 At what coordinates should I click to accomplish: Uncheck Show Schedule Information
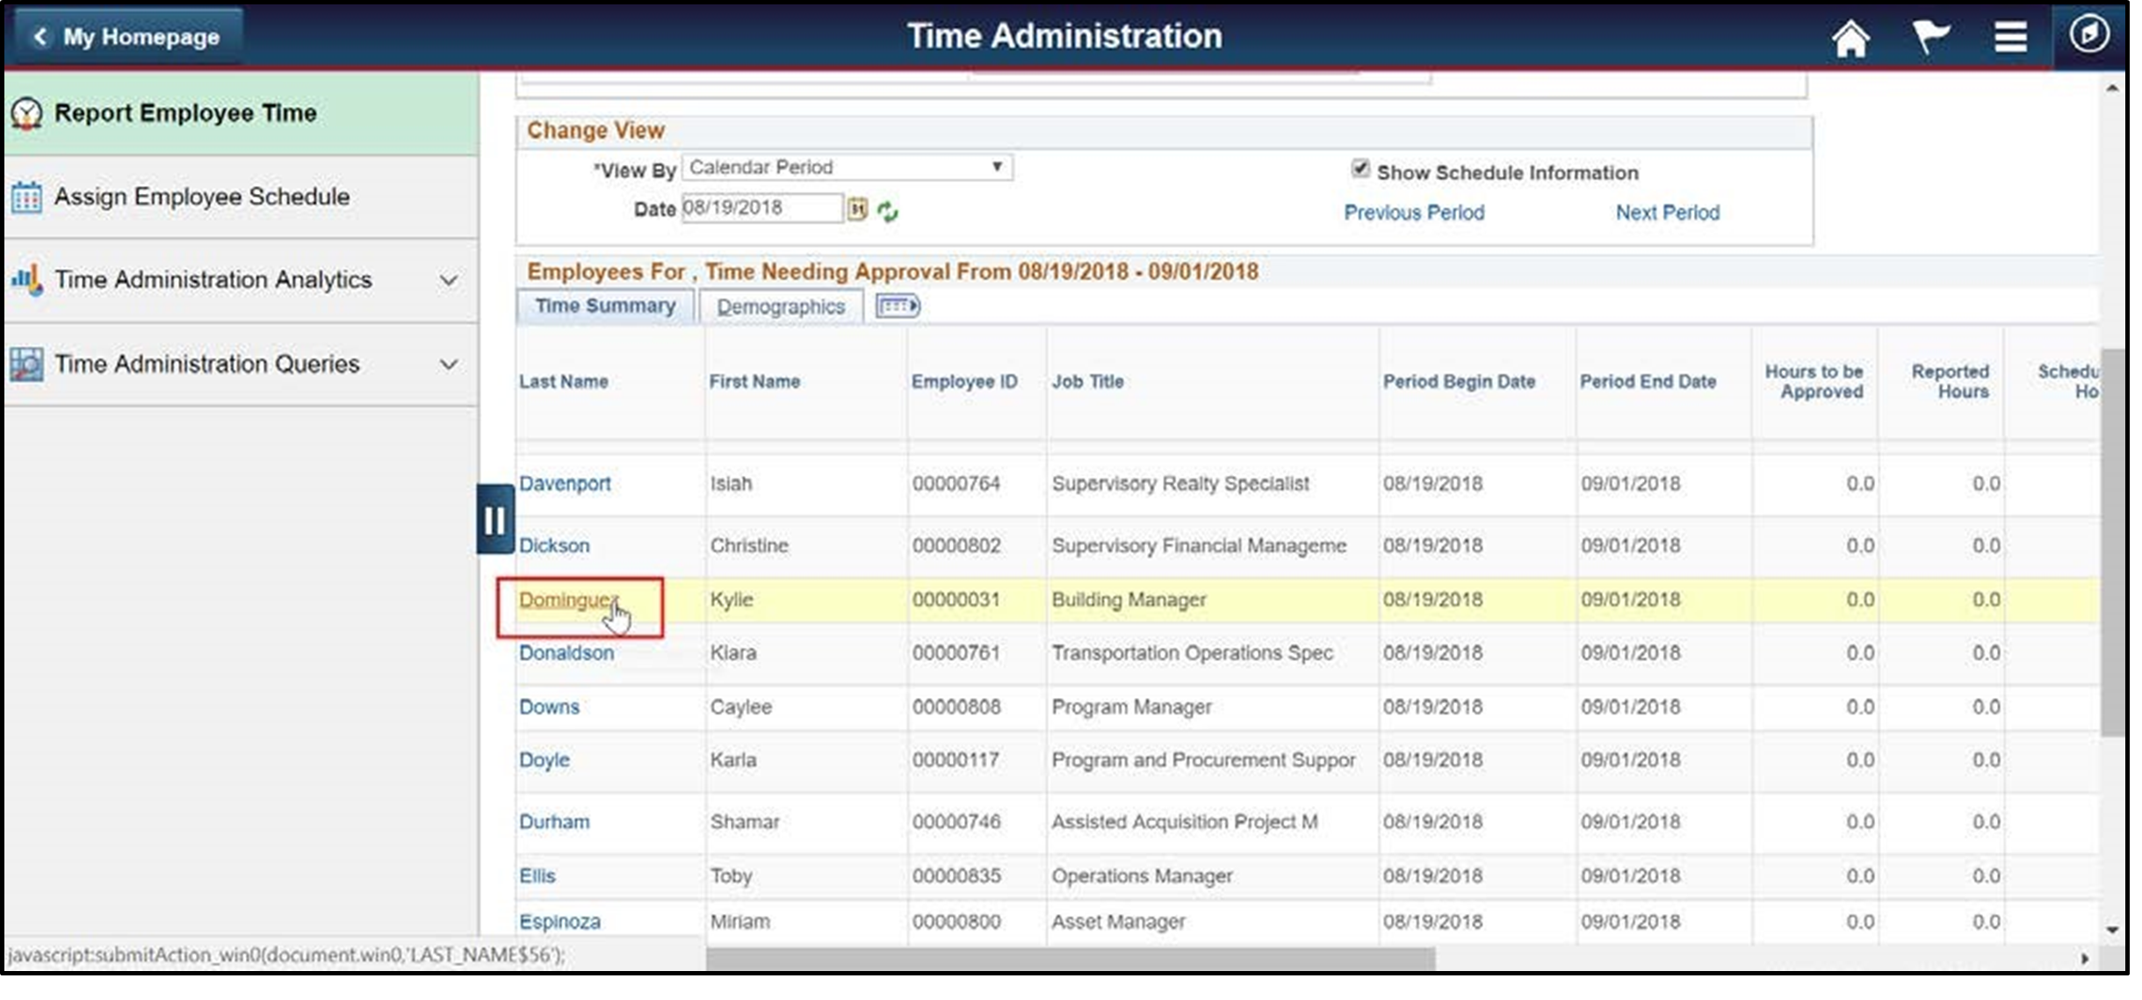(x=1360, y=170)
